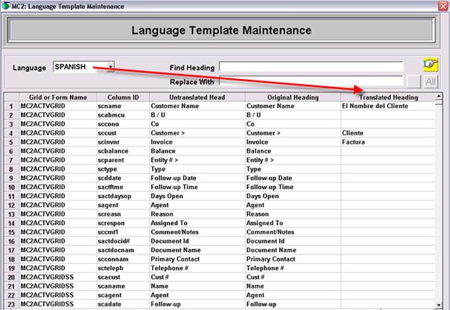Click the grid scrollbar down arrow
The image size is (450, 310).
tap(438, 305)
